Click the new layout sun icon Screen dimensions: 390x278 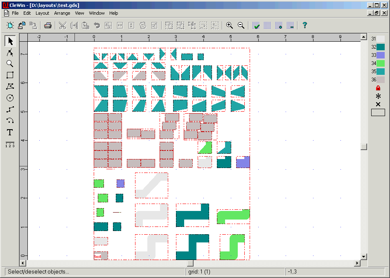coord(10,25)
